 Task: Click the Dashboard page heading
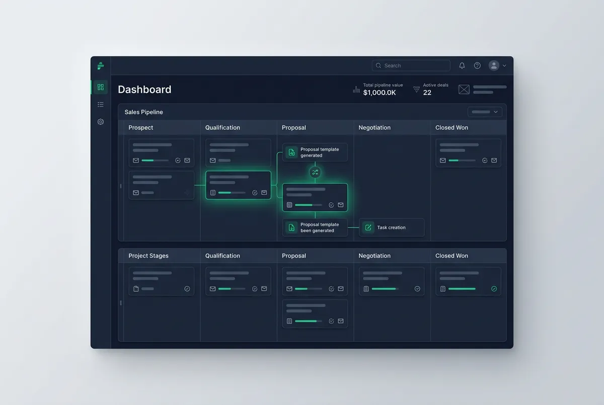pos(144,90)
